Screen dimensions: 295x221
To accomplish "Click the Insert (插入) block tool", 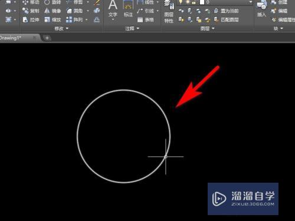I will click(x=261, y=9).
